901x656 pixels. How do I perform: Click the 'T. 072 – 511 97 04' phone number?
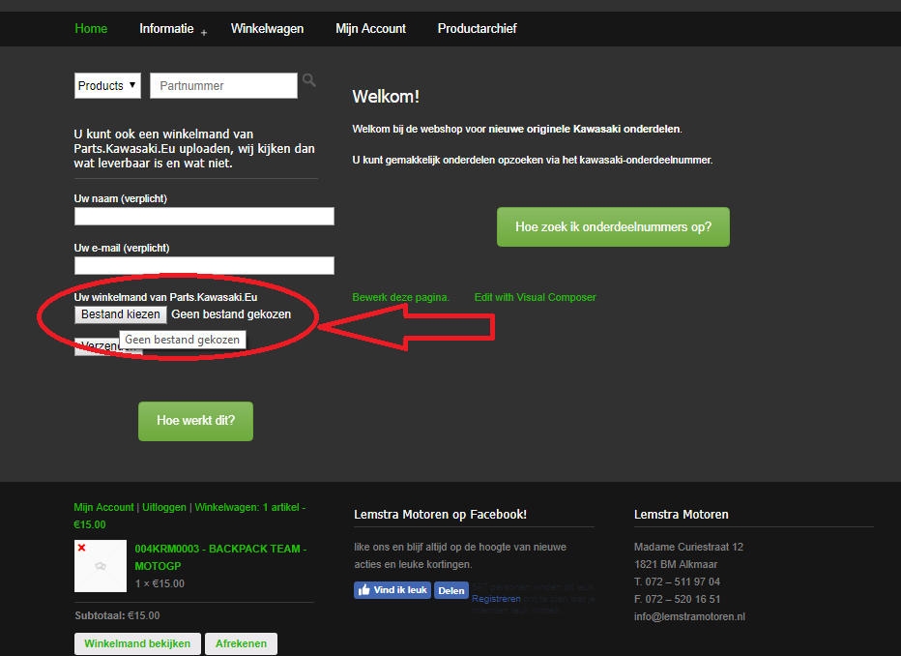tap(677, 581)
